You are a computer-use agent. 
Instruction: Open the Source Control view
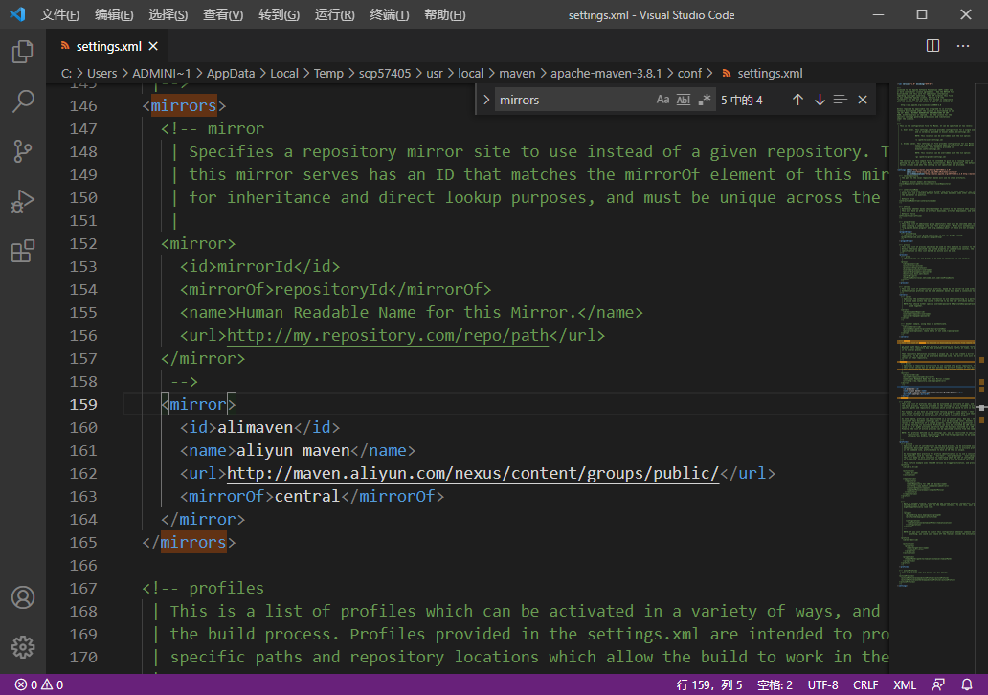point(23,151)
